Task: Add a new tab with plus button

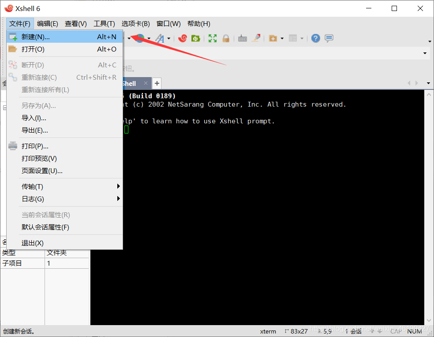Action: 157,83
